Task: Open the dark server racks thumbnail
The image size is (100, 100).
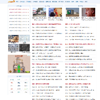Action: tap(24, 47)
